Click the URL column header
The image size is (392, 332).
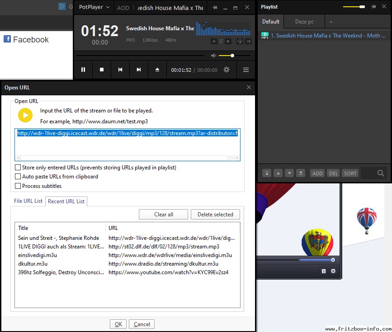(173, 228)
